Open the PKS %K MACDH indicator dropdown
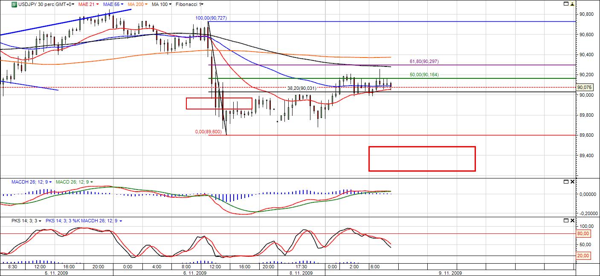The image size is (600, 276). [x=121, y=221]
